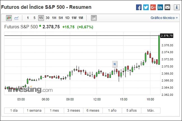Open the info icon
Viewport: 182px width, 121px height.
click(177, 7)
